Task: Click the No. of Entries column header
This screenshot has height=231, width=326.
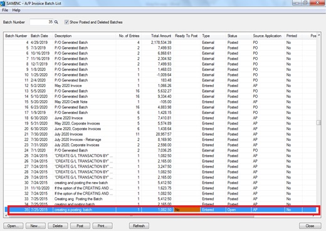Action: coord(129,36)
